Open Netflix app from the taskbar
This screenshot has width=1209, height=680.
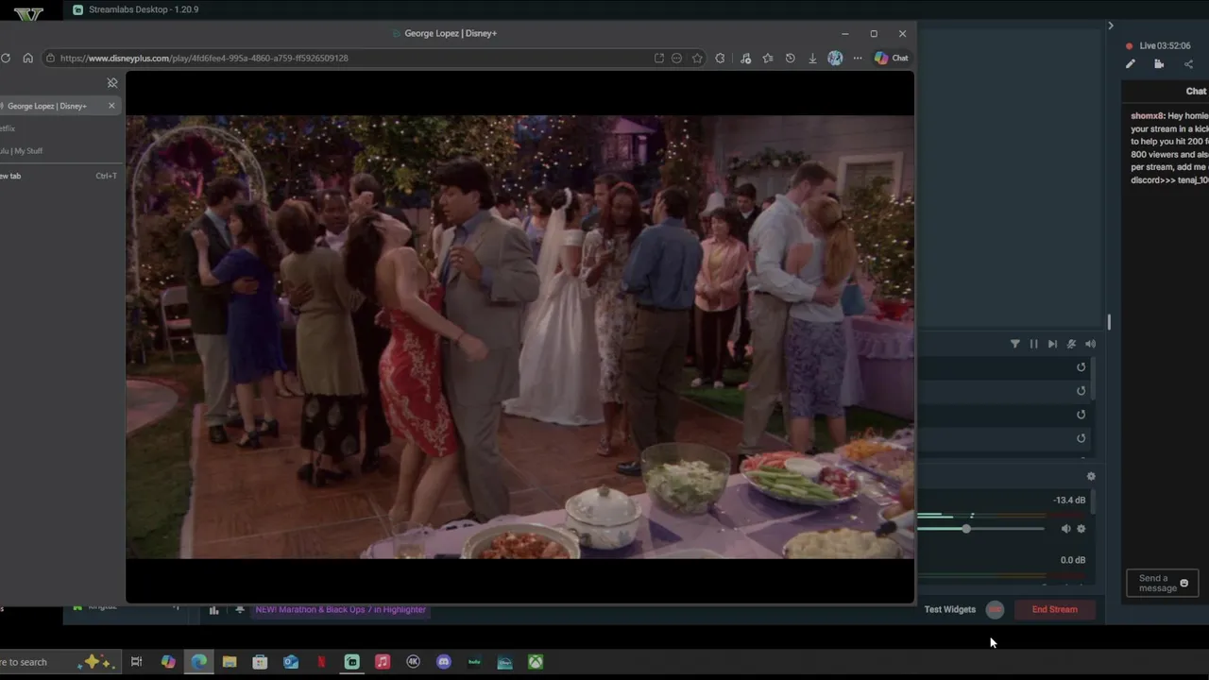321,662
